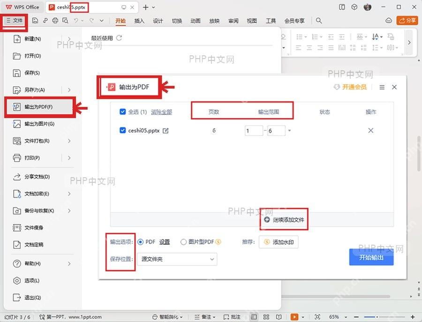Click the orange 分享 button

click(x=407, y=21)
